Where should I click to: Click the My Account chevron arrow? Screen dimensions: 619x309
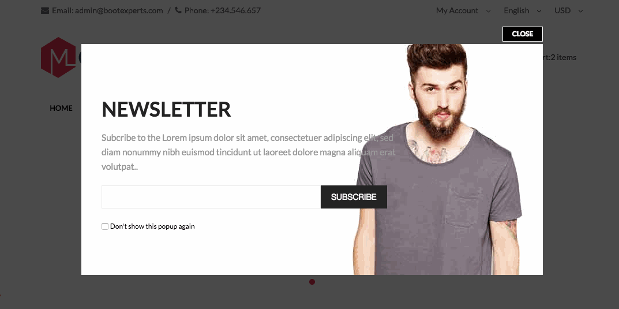488,11
